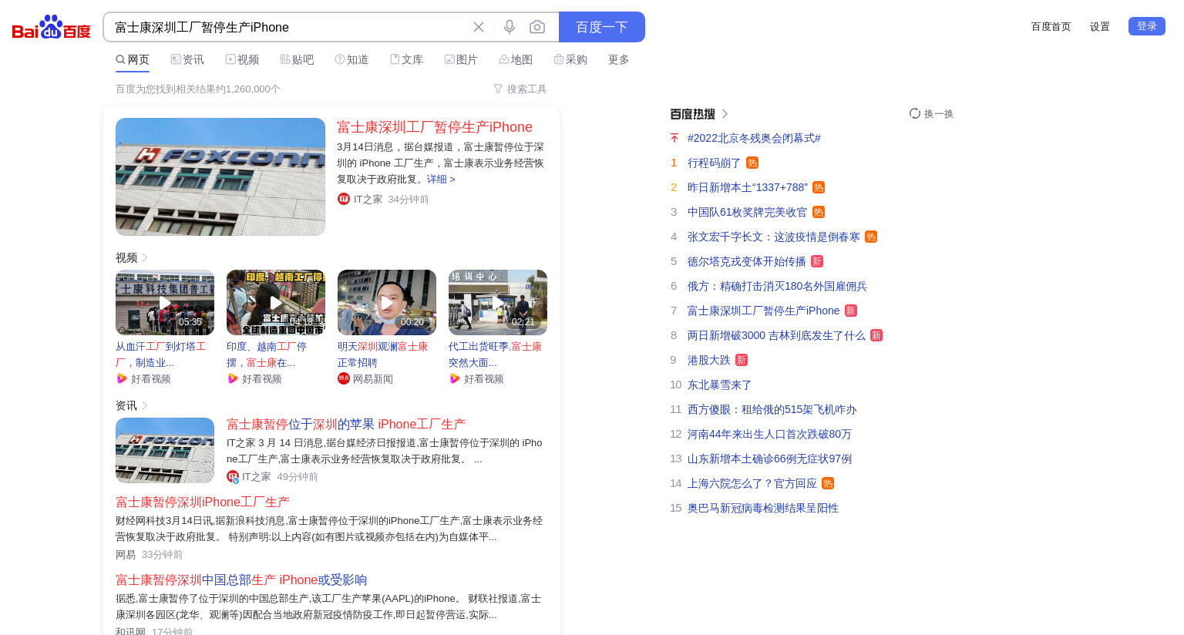Open 设置 link
The image size is (1184, 635).
click(x=1100, y=27)
